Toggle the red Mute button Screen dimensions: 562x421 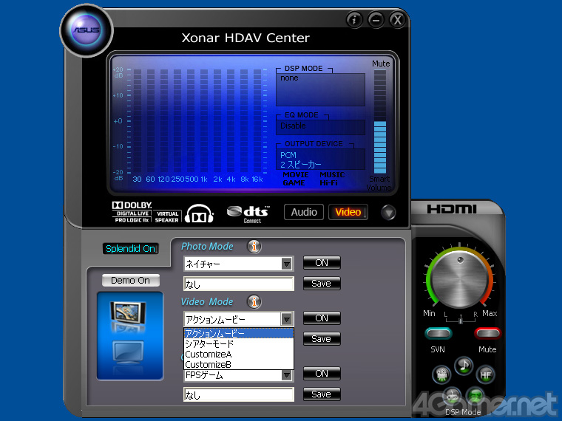coord(487,334)
